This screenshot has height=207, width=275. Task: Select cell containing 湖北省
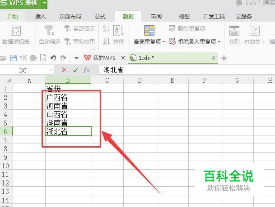[x=68, y=131]
